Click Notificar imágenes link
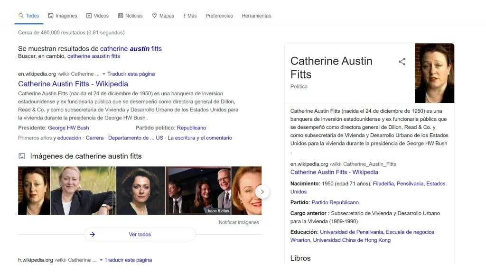 [x=239, y=222]
